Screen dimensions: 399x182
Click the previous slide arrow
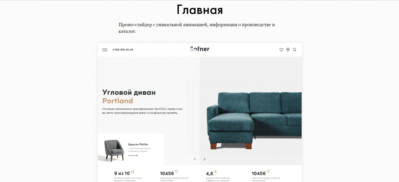195,159
